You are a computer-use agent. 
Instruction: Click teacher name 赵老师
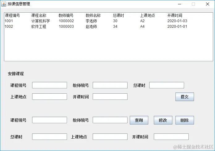[91, 27]
